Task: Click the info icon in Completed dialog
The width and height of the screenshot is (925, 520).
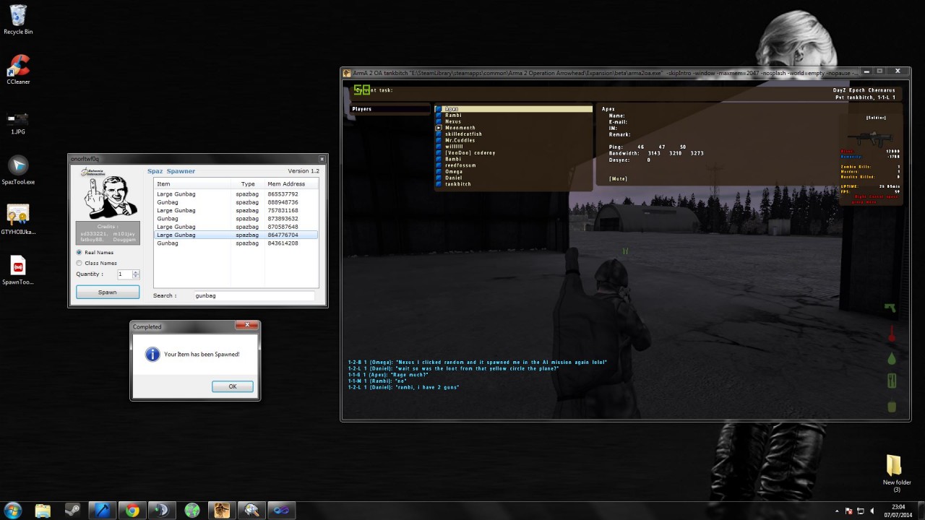Action: pos(152,355)
